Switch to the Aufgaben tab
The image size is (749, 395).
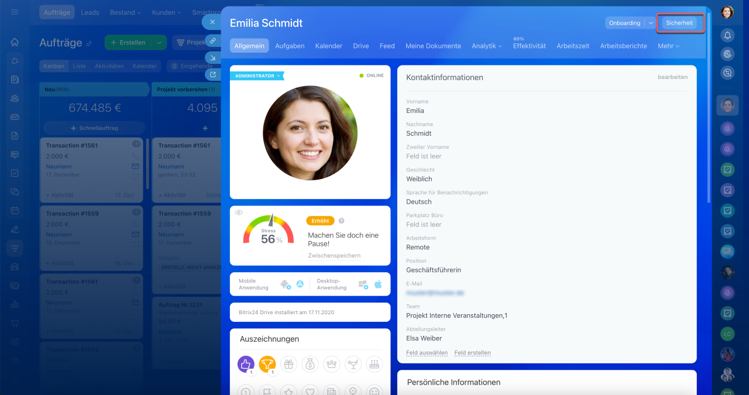click(x=290, y=46)
